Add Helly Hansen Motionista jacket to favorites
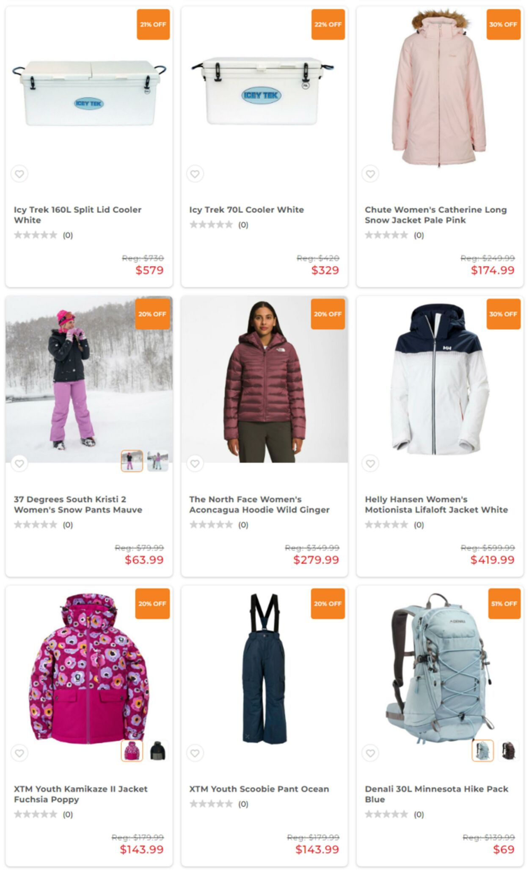529x871 pixels. [370, 463]
